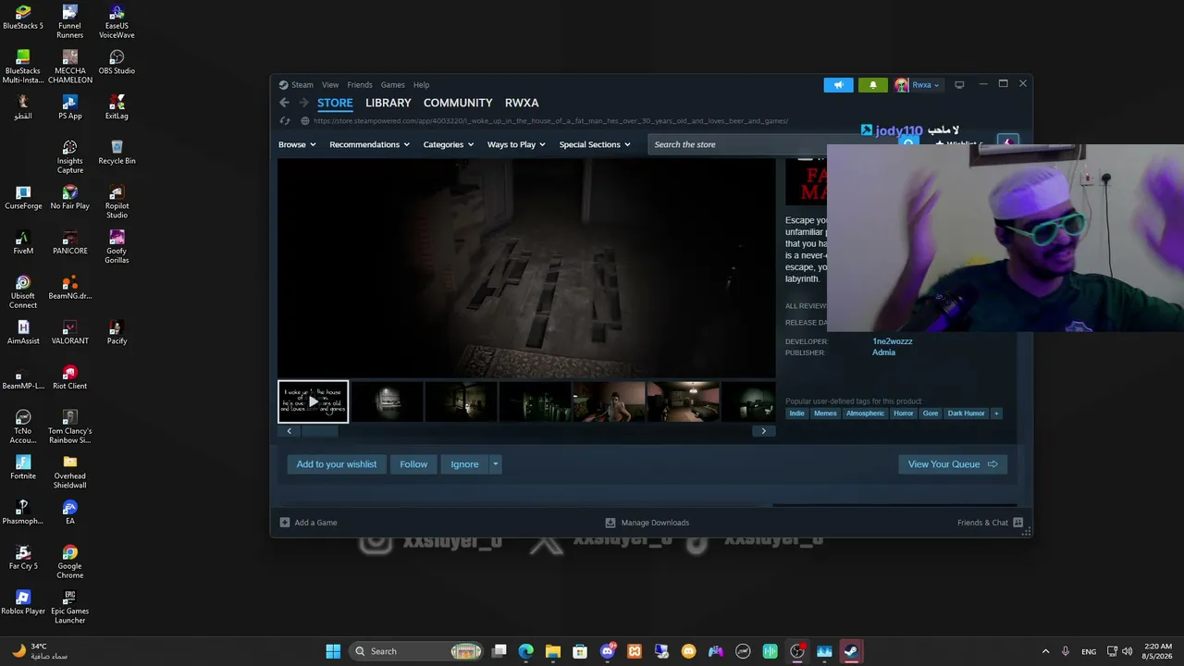This screenshot has height=666, width=1184.
Task: Show hidden system tray icons
Action: pos(1045,651)
